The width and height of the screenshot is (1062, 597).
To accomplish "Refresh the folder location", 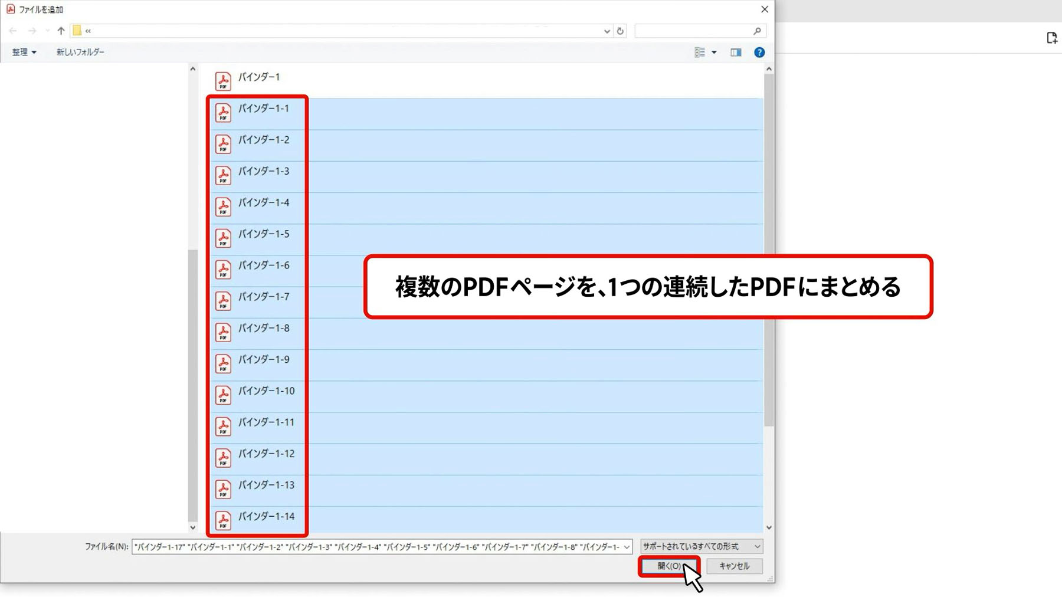I will click(620, 31).
